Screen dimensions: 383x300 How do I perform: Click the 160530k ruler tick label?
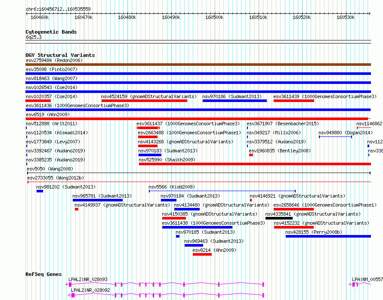[x=346, y=17]
